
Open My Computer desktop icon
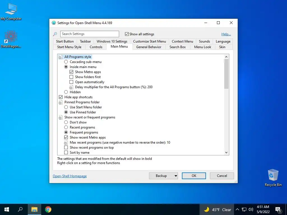click(11, 12)
